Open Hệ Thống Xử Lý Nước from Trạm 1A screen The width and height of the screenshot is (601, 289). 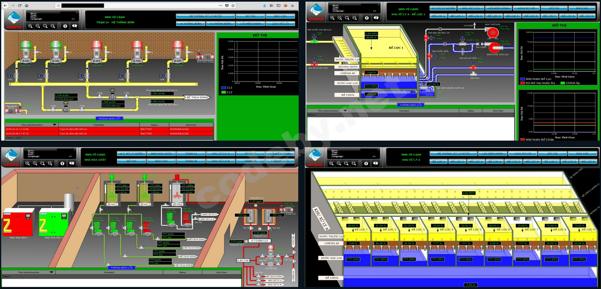coord(205,16)
